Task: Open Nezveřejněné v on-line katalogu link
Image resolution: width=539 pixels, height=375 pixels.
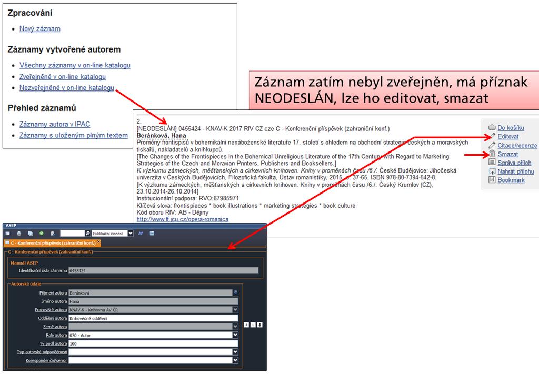Action: tap(67, 87)
